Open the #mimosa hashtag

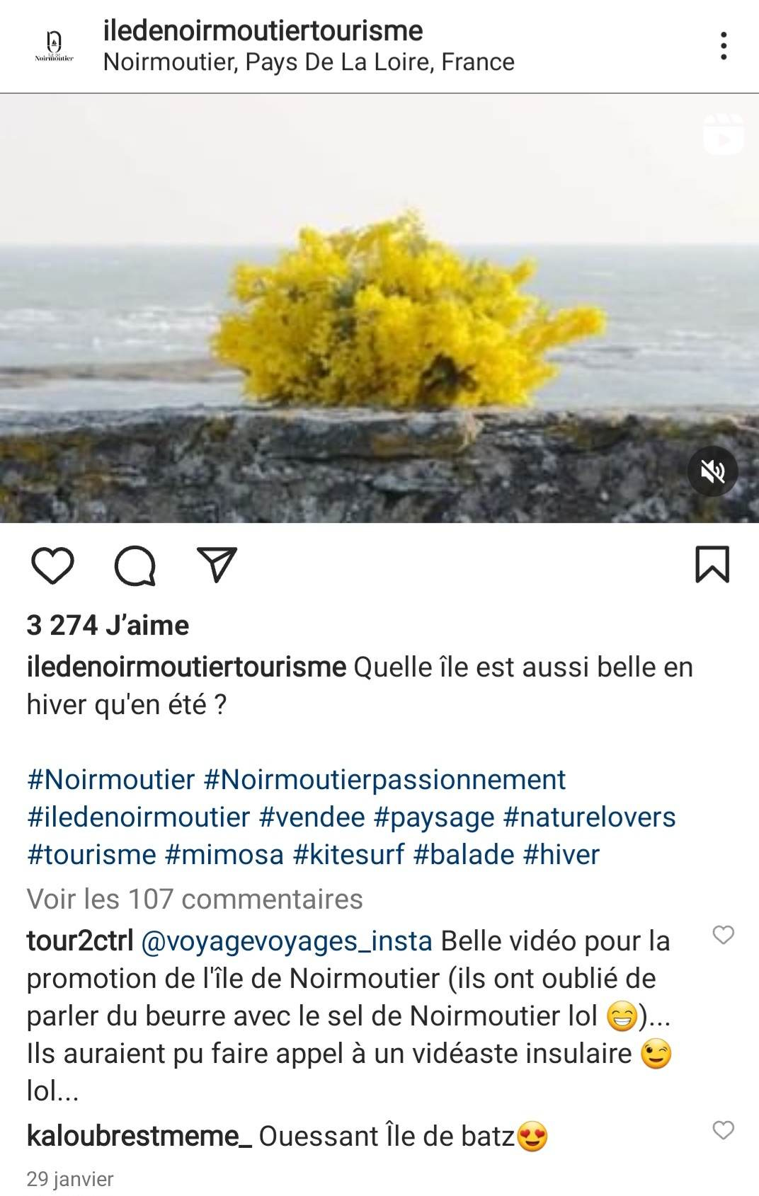224,854
